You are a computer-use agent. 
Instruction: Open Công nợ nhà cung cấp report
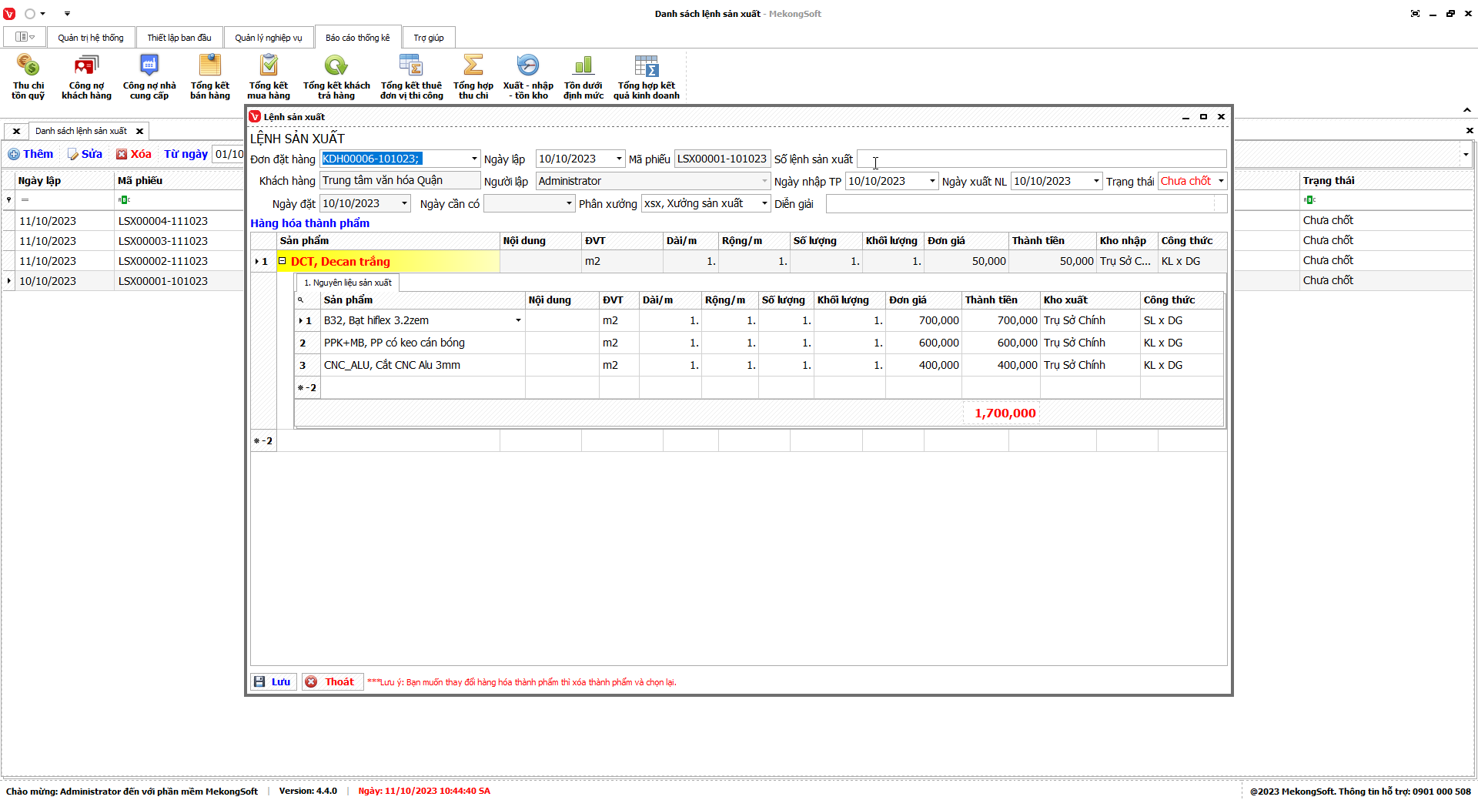click(149, 76)
